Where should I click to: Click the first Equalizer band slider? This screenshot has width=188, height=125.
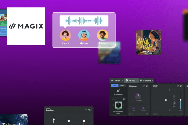point(54,120)
